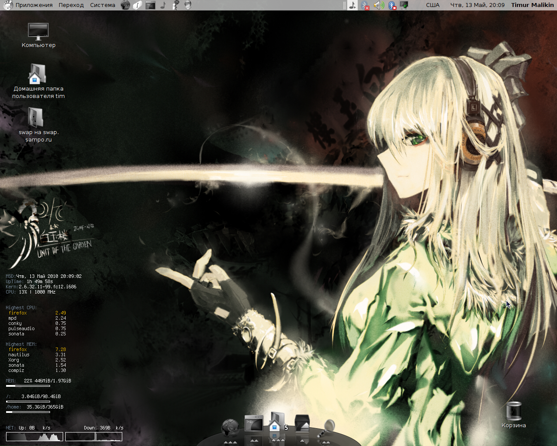Click the network upload graph

tap(34, 436)
